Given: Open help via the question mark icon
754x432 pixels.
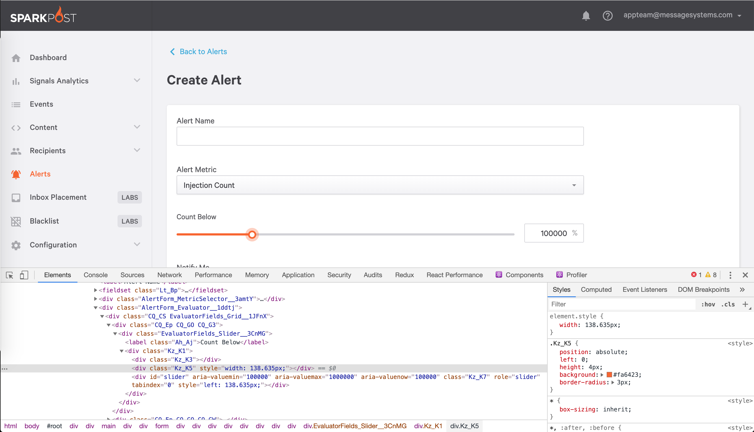Looking at the screenshot, I should pyautogui.click(x=608, y=15).
